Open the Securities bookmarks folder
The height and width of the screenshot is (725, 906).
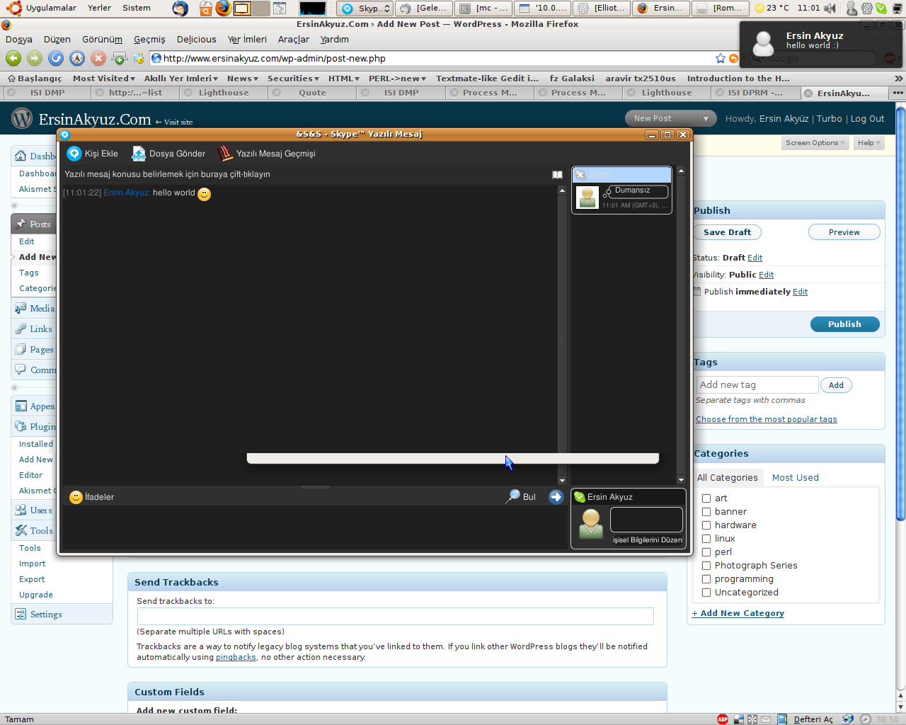click(293, 79)
